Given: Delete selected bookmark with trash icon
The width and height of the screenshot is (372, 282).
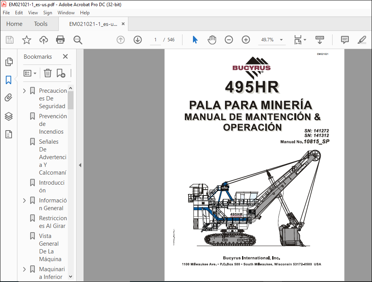Looking at the screenshot, I should (48, 73).
